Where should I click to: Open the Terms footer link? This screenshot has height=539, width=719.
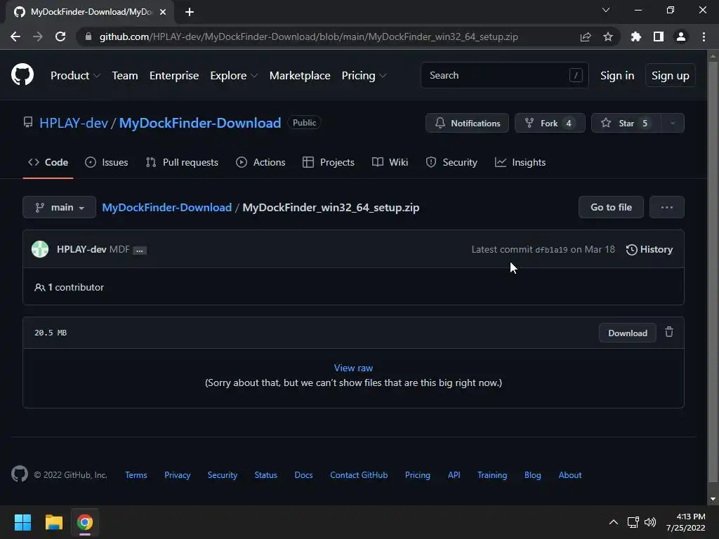pyautogui.click(x=136, y=475)
